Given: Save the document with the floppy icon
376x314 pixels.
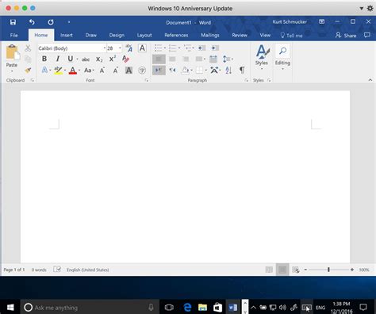Looking at the screenshot, I should click(13, 22).
